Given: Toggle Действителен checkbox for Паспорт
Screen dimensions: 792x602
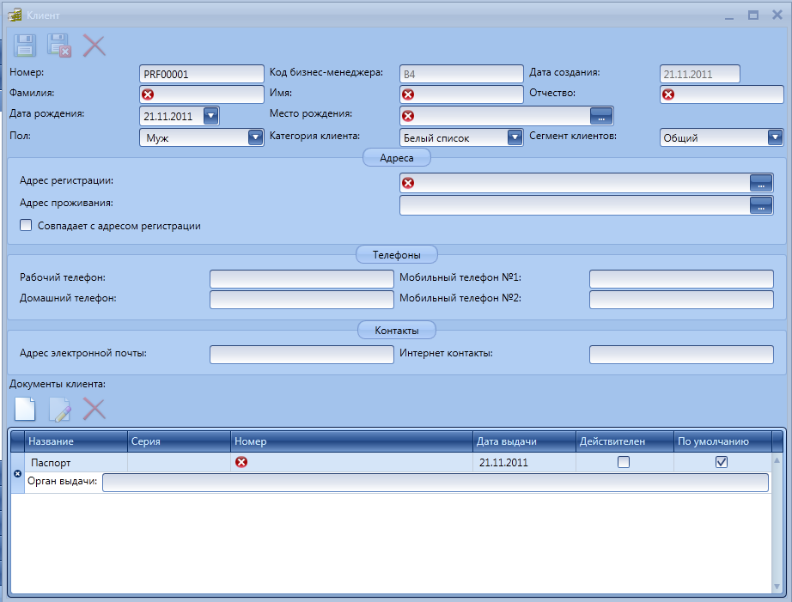Looking at the screenshot, I should [624, 462].
